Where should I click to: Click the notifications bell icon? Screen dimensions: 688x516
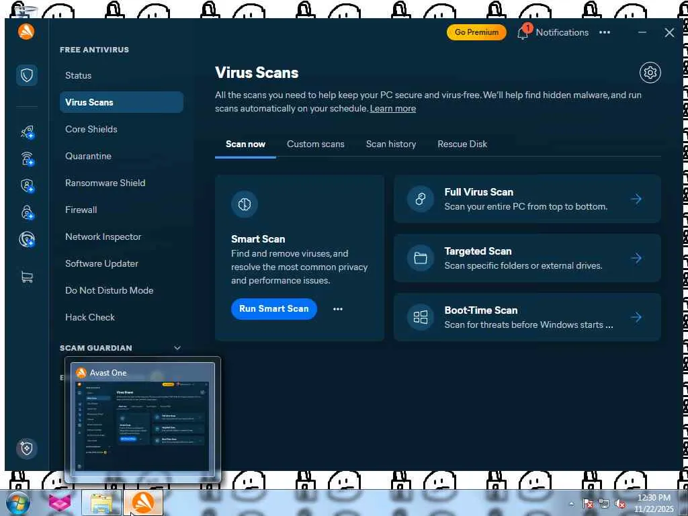[523, 32]
